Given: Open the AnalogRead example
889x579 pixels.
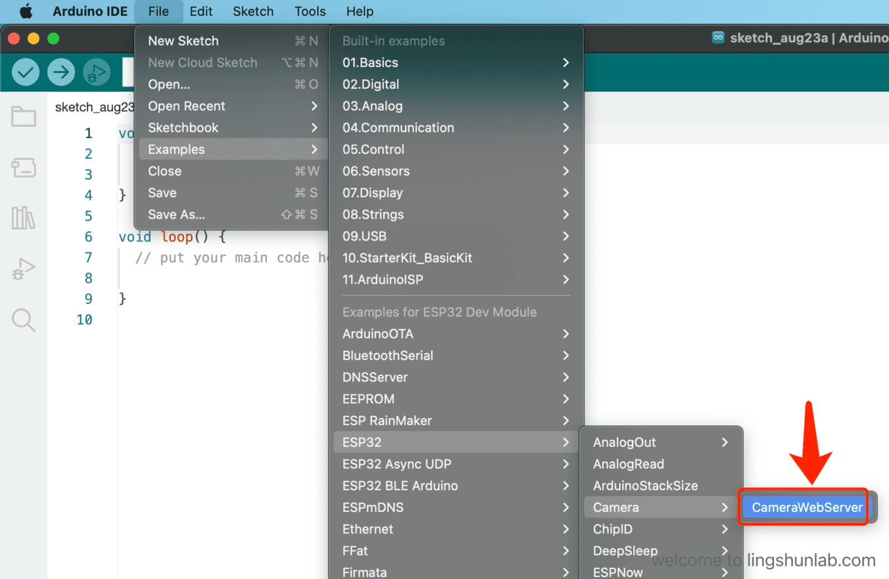Looking at the screenshot, I should [661, 464].
